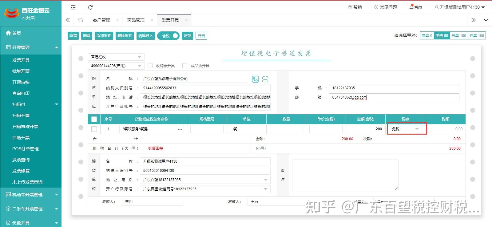Screen dimensions: 492x227
Task: Check the 收购票开具 checkbox
Action: click(x=150, y=66)
